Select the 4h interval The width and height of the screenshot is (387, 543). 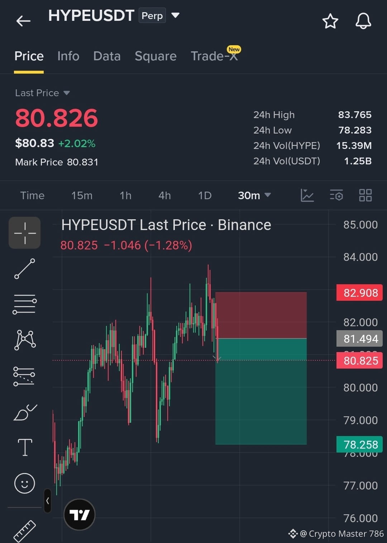pyautogui.click(x=164, y=196)
